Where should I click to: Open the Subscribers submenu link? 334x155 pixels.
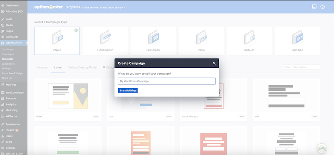click(8, 64)
